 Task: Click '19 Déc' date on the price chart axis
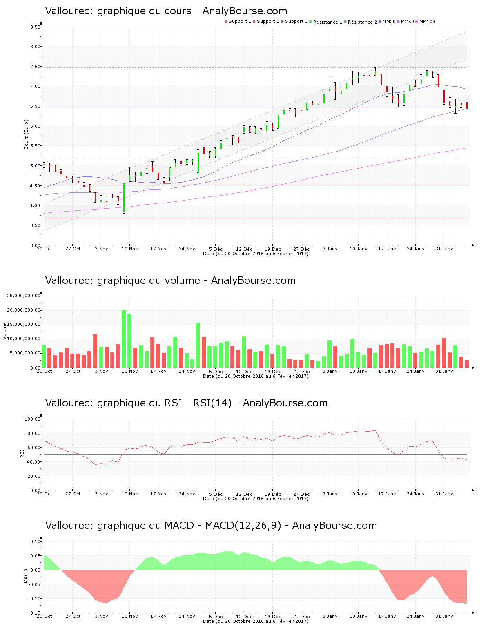pos(273,249)
